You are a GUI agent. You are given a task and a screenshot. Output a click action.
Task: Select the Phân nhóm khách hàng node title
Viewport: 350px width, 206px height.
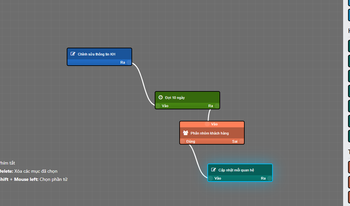(x=210, y=133)
